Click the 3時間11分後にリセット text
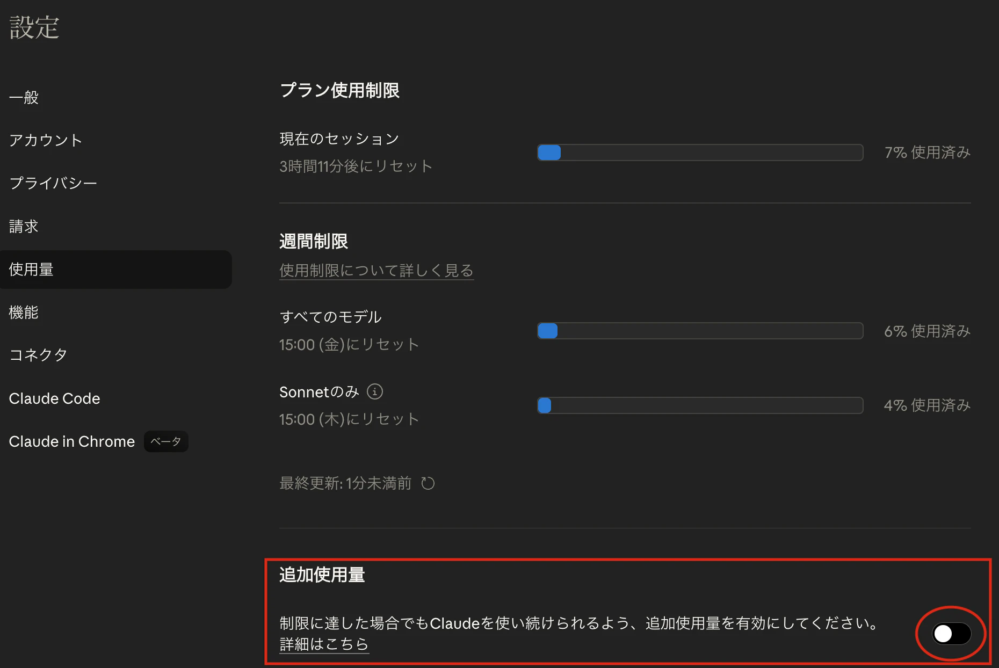The image size is (999, 668). (356, 166)
